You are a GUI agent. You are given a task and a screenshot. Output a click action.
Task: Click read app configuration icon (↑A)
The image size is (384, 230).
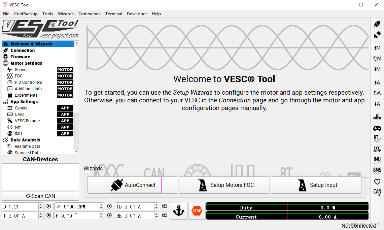tap(377, 83)
